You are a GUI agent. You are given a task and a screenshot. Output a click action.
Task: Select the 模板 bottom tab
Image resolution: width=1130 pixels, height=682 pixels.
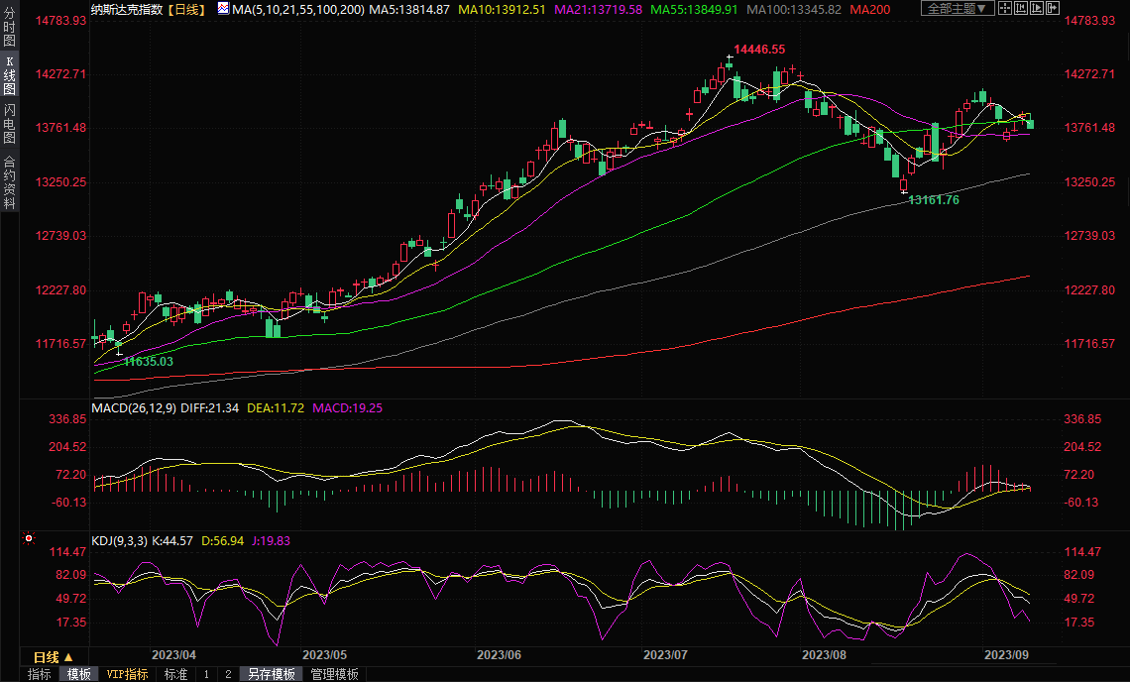tap(79, 674)
